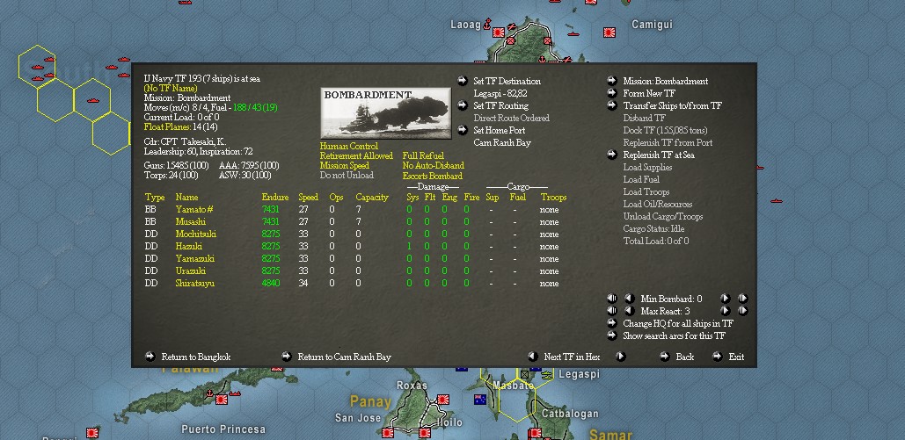
Task: Click the arrow icon beside Set Home Port
Action: click(x=463, y=130)
